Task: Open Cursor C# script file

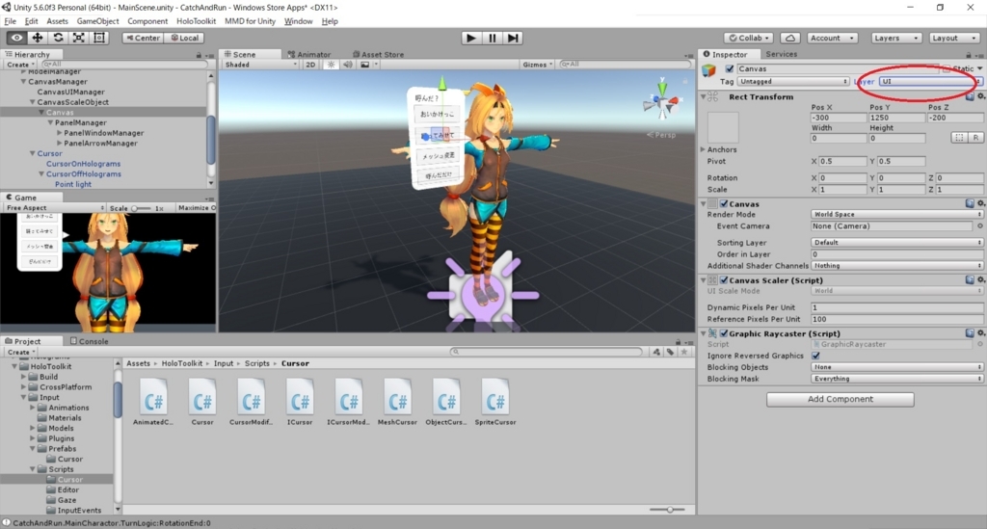Action: [202, 401]
